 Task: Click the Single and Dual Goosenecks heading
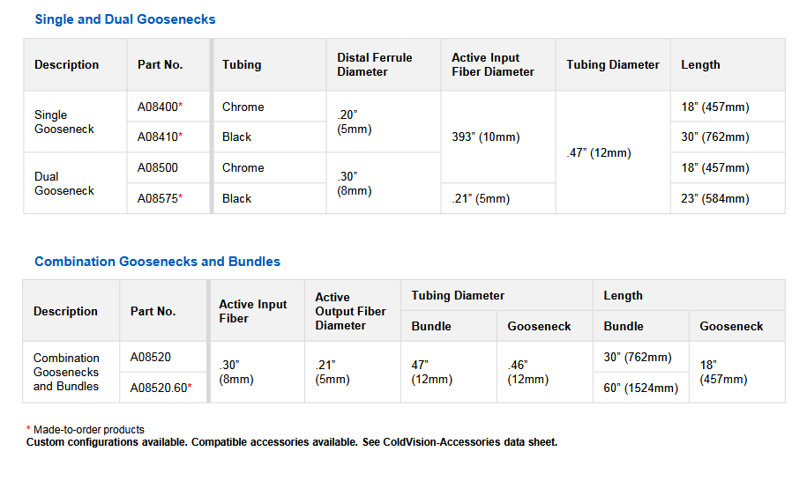click(x=124, y=19)
